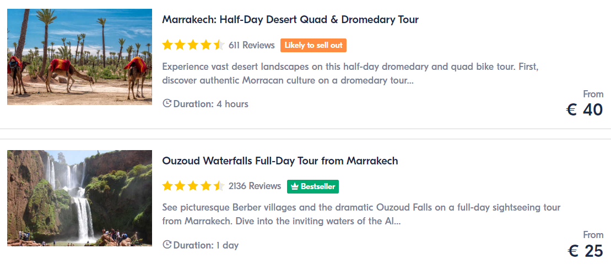Image resolution: width=611 pixels, height=265 pixels.
Task: Open the Ouzoud waterfalls photo
Action: [79, 198]
